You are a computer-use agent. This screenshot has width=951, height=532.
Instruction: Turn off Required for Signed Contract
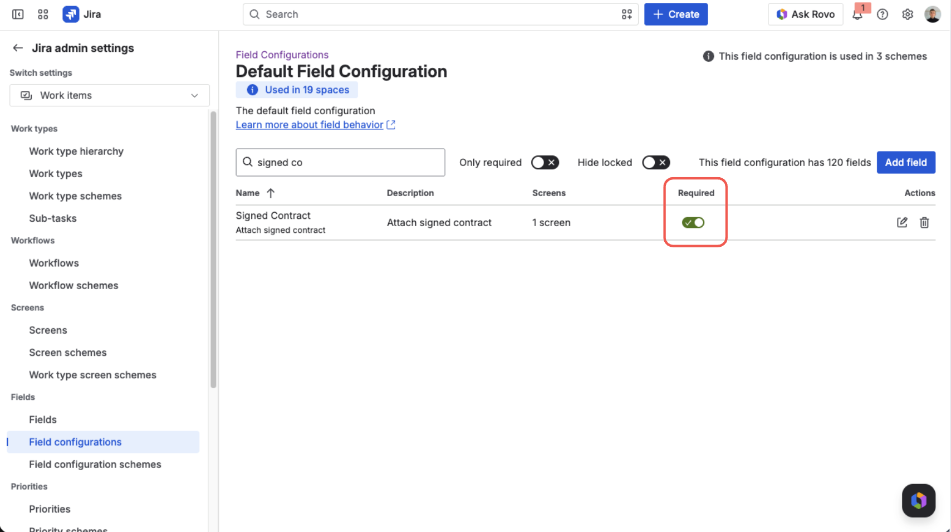click(693, 223)
